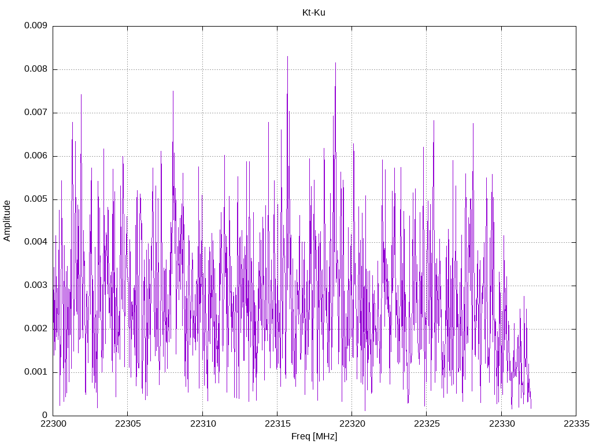Click the y-axis tick label 0.008
Screen dimensions: 592x444
point(36,69)
